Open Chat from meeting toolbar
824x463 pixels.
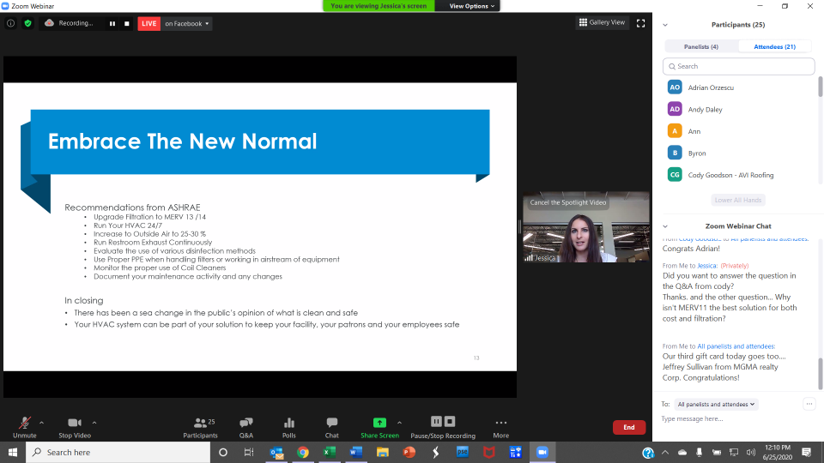tap(331, 428)
